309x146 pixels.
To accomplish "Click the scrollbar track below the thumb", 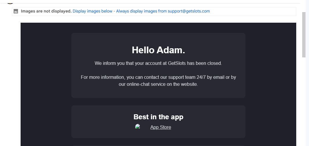I will (x=304, y=102).
